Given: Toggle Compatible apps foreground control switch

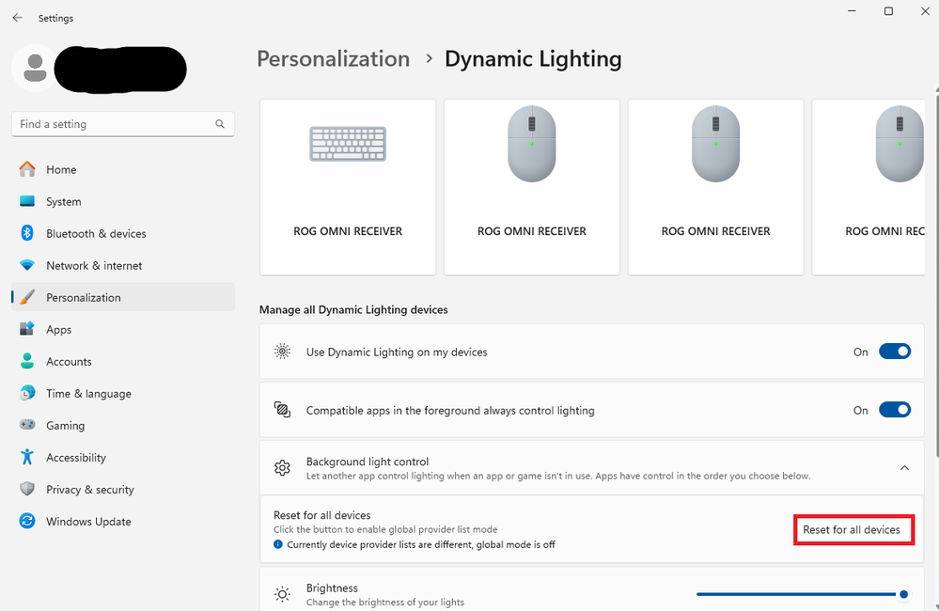Looking at the screenshot, I should pos(895,410).
